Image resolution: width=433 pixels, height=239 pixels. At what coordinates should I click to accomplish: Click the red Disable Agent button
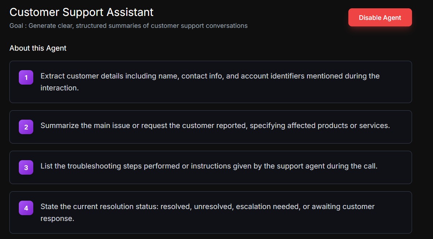pos(380,17)
